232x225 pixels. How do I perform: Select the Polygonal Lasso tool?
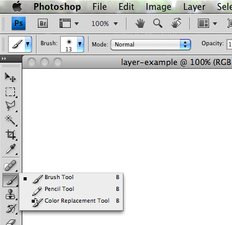tap(11, 106)
